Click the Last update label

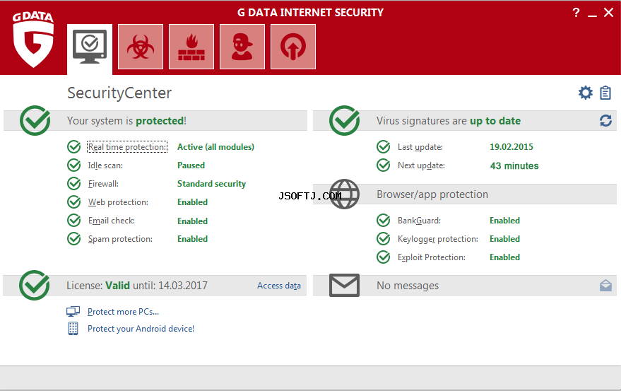(420, 147)
